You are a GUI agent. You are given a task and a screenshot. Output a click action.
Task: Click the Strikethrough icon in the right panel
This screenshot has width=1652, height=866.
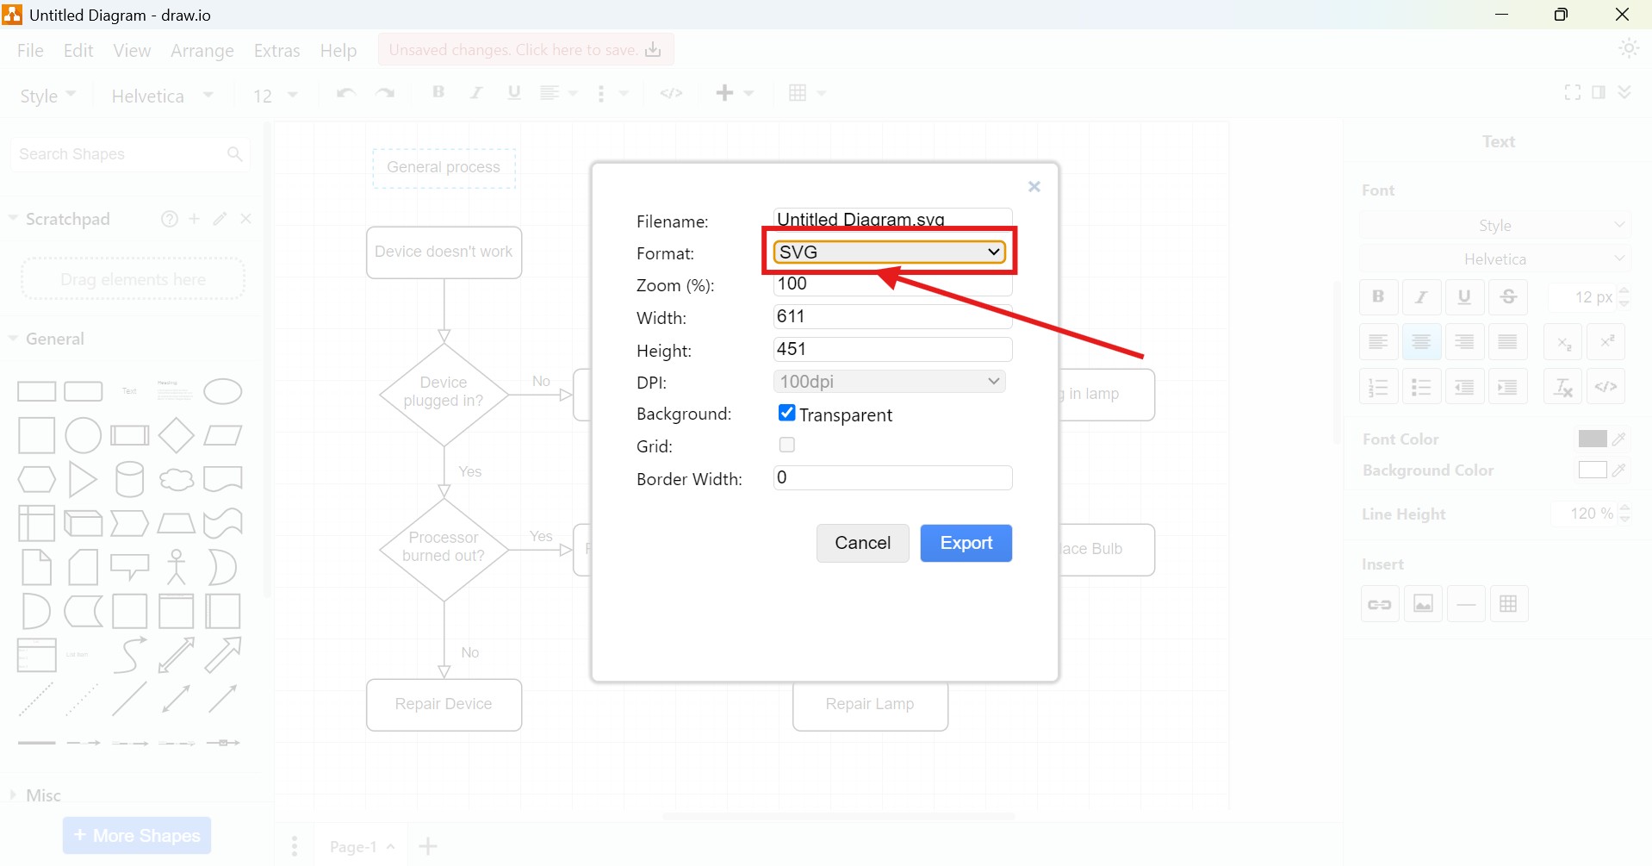click(x=1508, y=296)
